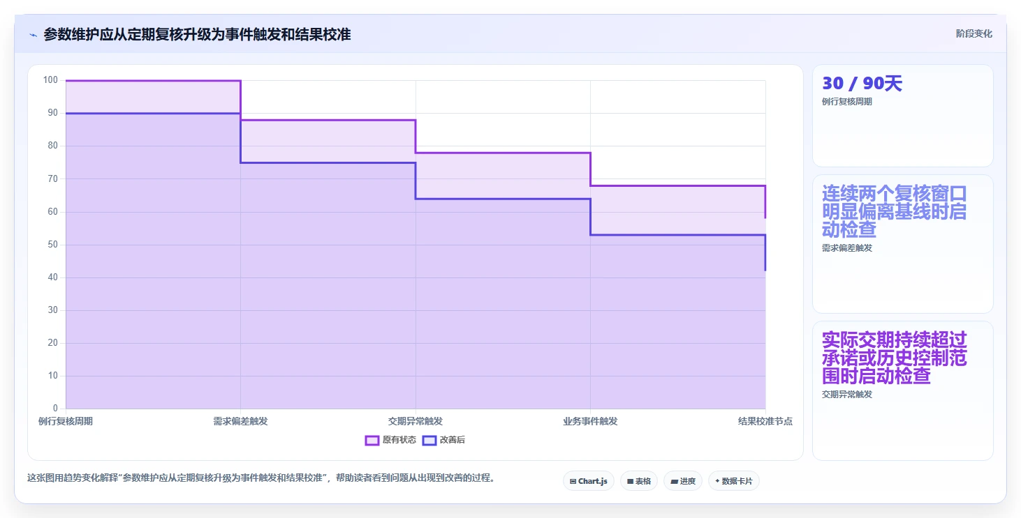The image size is (1021, 518).
Task: Click y-axis value 50
Action: [52, 245]
